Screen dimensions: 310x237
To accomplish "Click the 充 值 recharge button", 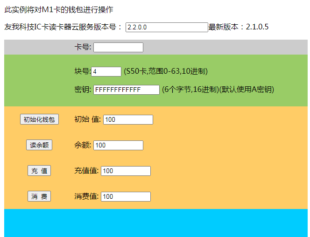I will tap(39, 171).
